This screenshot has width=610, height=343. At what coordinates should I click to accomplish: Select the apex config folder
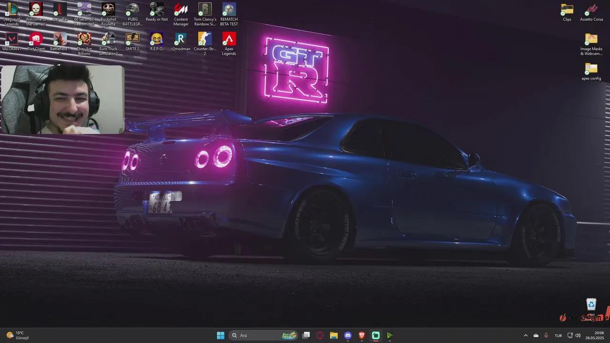point(591,71)
